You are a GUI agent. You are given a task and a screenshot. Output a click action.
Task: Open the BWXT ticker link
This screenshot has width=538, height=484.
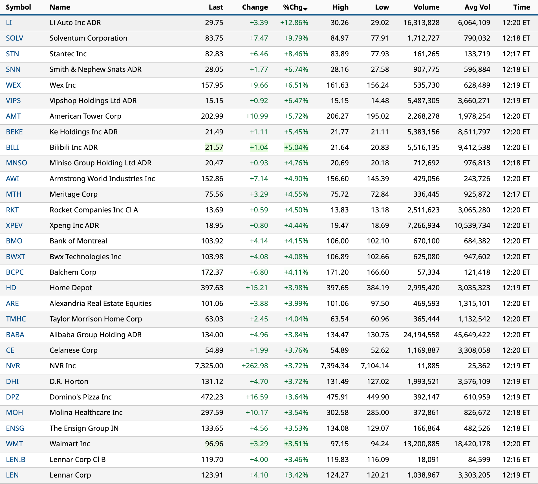[x=16, y=257]
